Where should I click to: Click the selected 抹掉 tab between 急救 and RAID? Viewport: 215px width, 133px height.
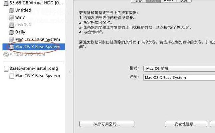[x=153, y=1]
